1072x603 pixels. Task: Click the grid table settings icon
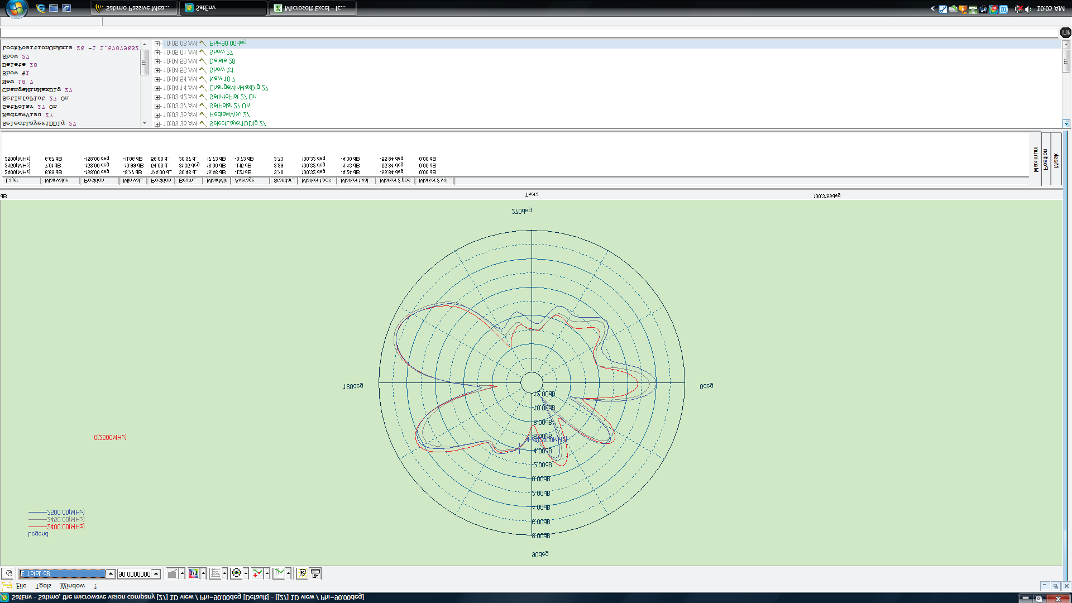coord(215,573)
